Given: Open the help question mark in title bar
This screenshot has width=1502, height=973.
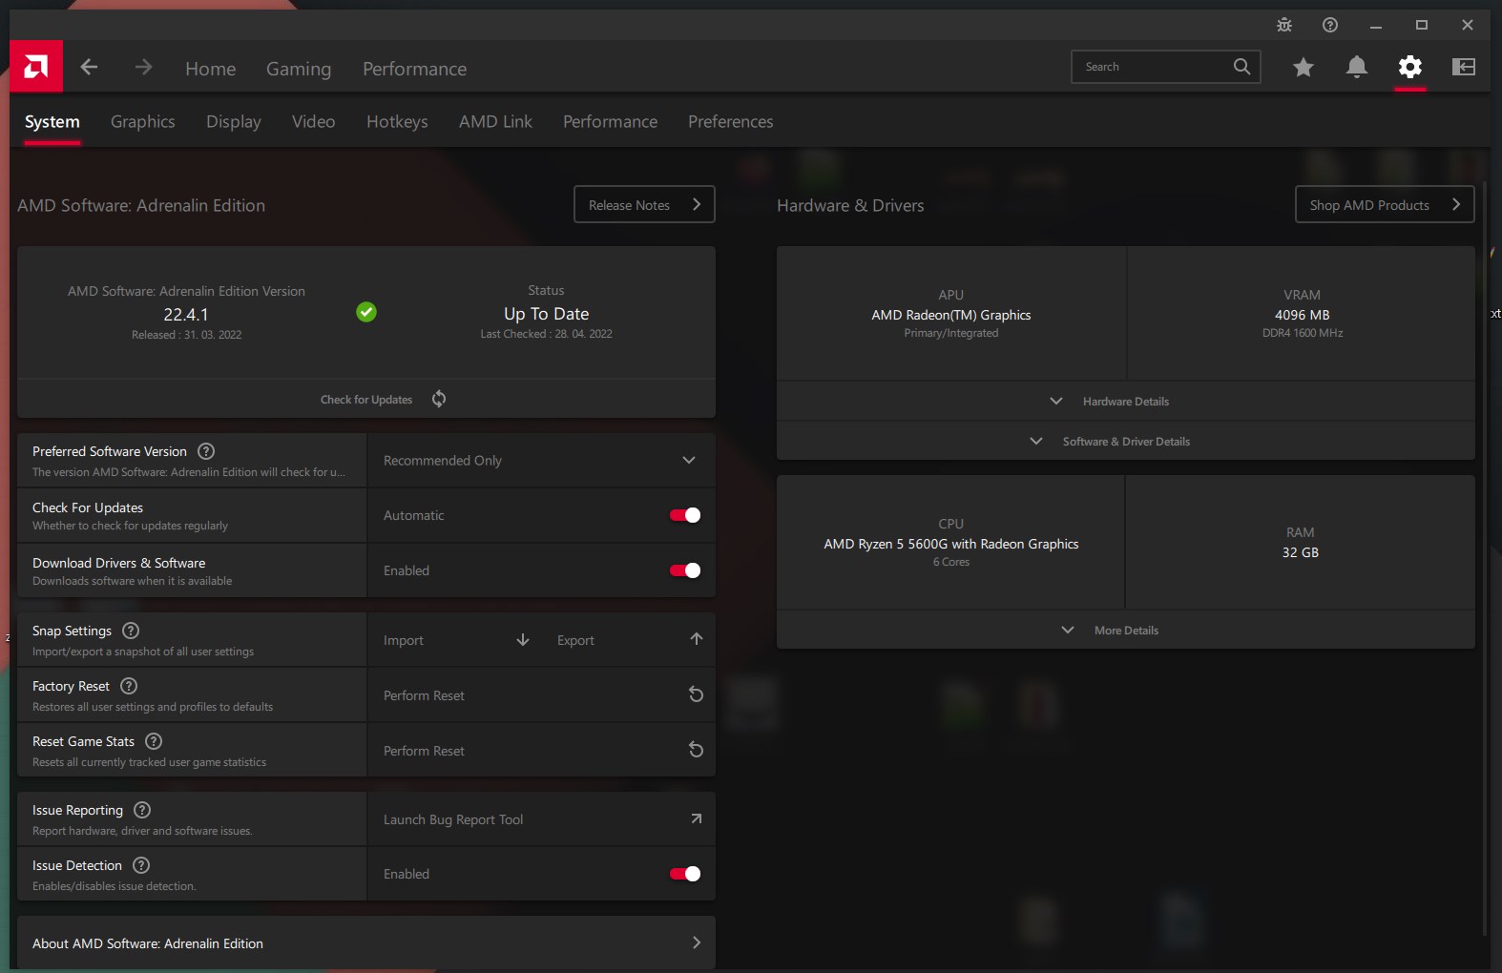Looking at the screenshot, I should point(1330,25).
